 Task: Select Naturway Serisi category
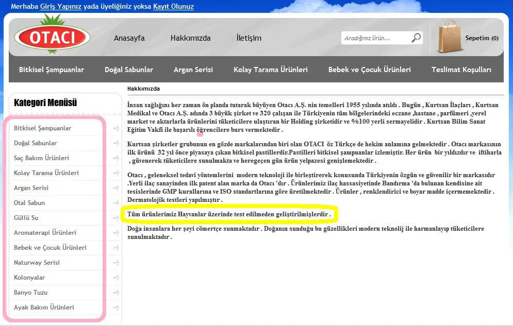tap(37, 263)
